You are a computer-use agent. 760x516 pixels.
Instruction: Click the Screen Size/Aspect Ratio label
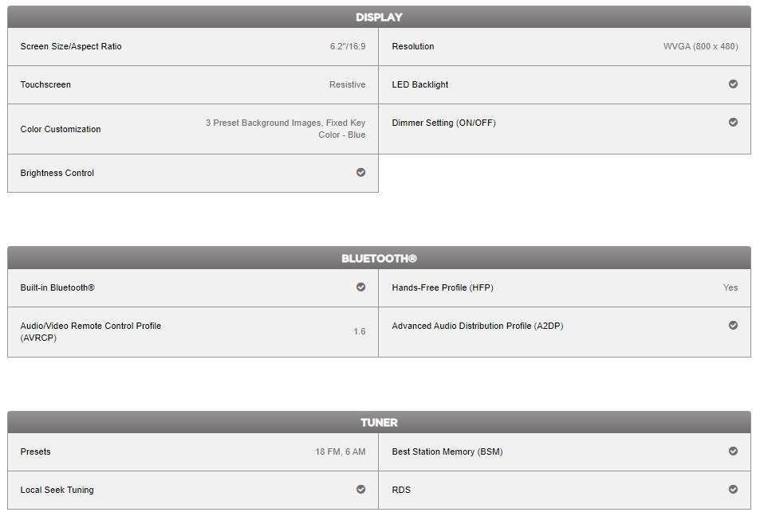(x=71, y=46)
